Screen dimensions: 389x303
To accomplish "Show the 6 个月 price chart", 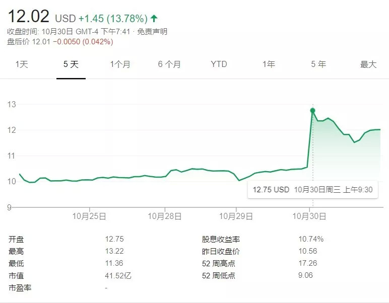I will coord(169,64).
